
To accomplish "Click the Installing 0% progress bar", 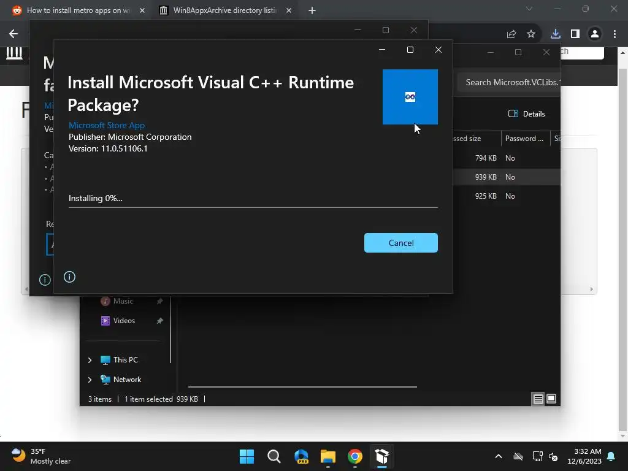I will point(253,207).
